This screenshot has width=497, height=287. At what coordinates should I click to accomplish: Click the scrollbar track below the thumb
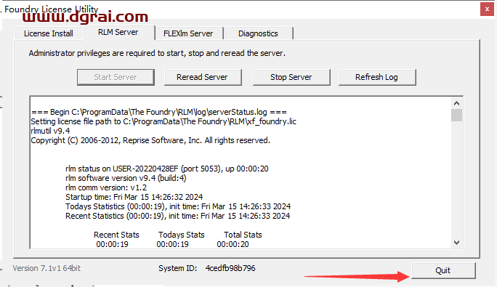click(x=456, y=179)
